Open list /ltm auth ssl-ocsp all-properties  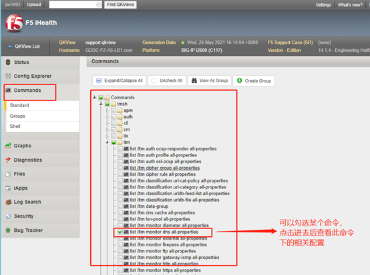coord(166,162)
